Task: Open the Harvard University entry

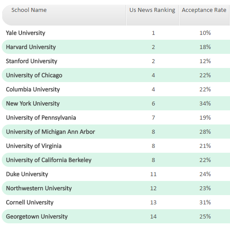Action: pyautogui.click(x=116, y=47)
